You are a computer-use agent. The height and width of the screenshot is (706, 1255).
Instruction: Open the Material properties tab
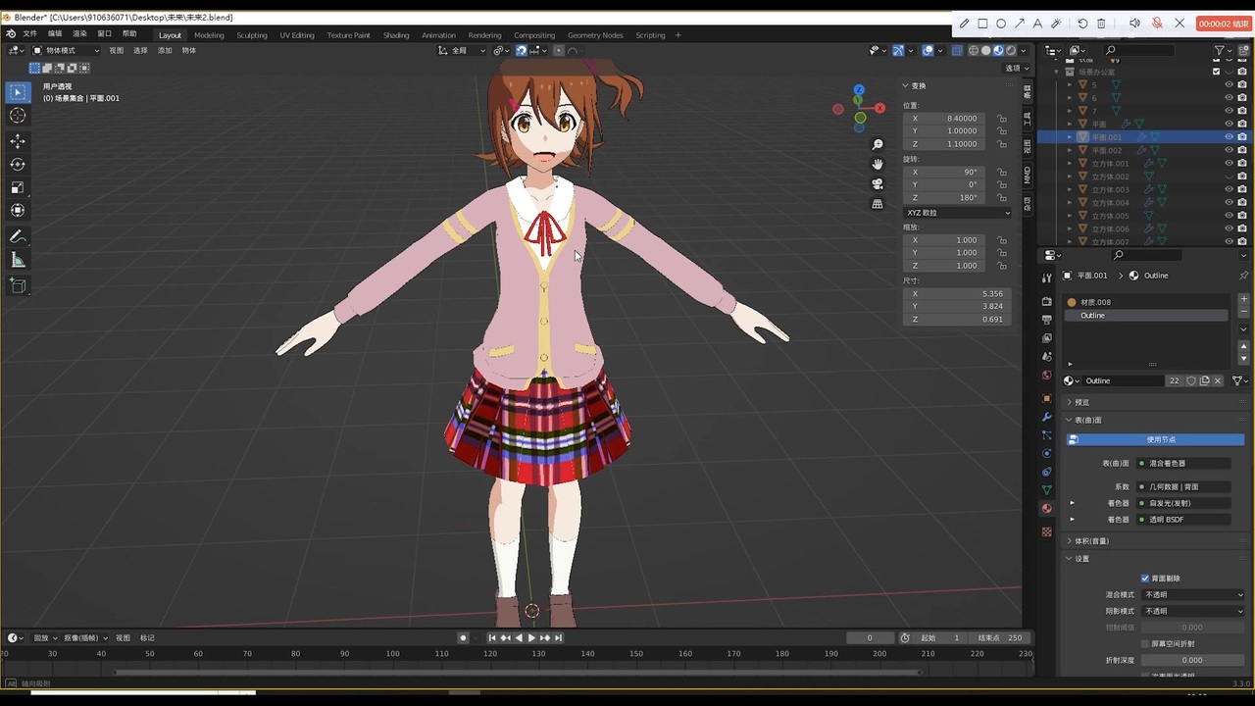pyautogui.click(x=1047, y=508)
